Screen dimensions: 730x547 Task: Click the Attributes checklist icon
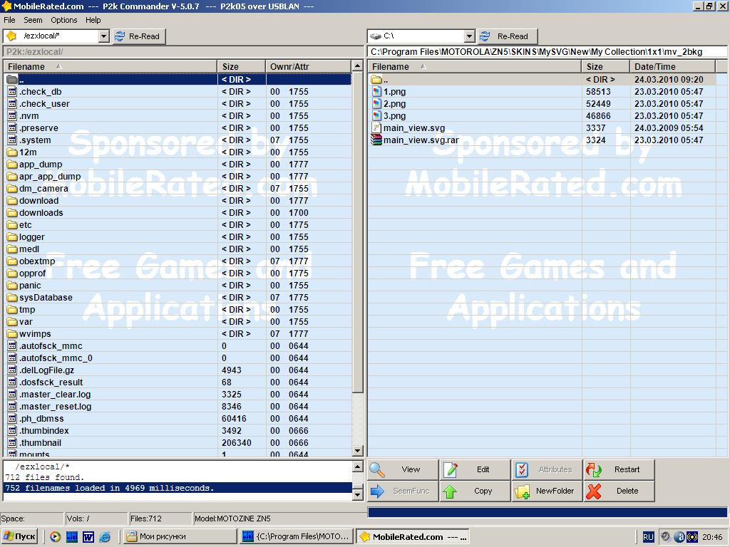pos(522,470)
